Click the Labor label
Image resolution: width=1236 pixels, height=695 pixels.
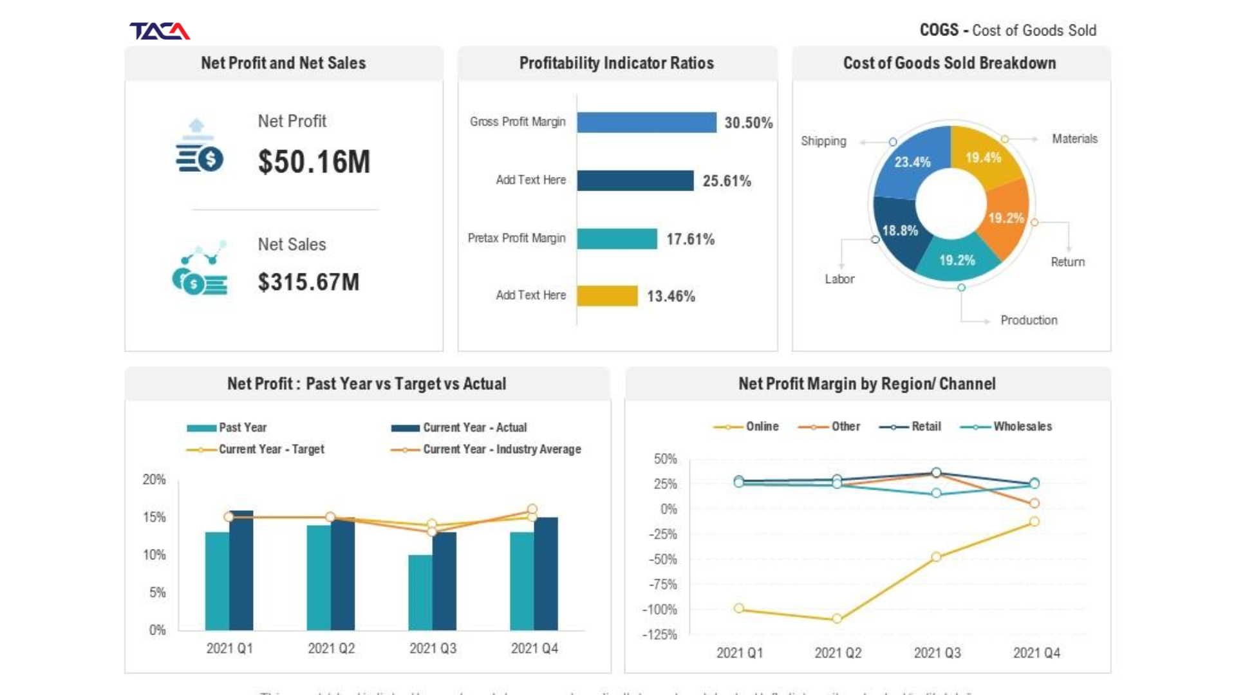(839, 279)
